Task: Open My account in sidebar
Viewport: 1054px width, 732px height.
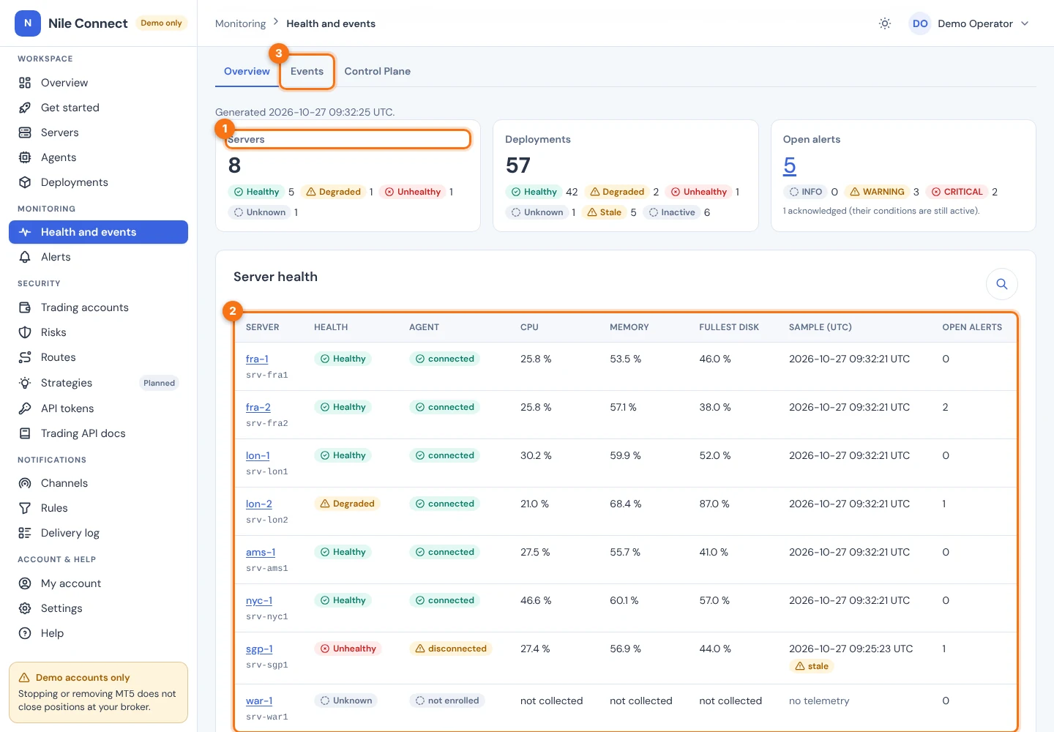Action: click(x=98, y=583)
